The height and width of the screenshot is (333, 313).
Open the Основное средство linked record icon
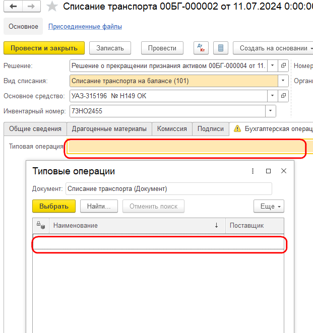point(283,96)
